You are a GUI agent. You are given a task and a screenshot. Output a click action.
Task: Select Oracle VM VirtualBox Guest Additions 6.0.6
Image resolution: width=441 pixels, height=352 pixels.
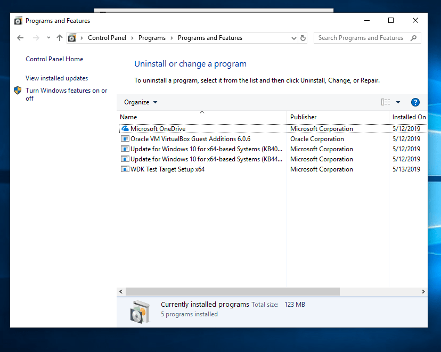pos(273,139)
